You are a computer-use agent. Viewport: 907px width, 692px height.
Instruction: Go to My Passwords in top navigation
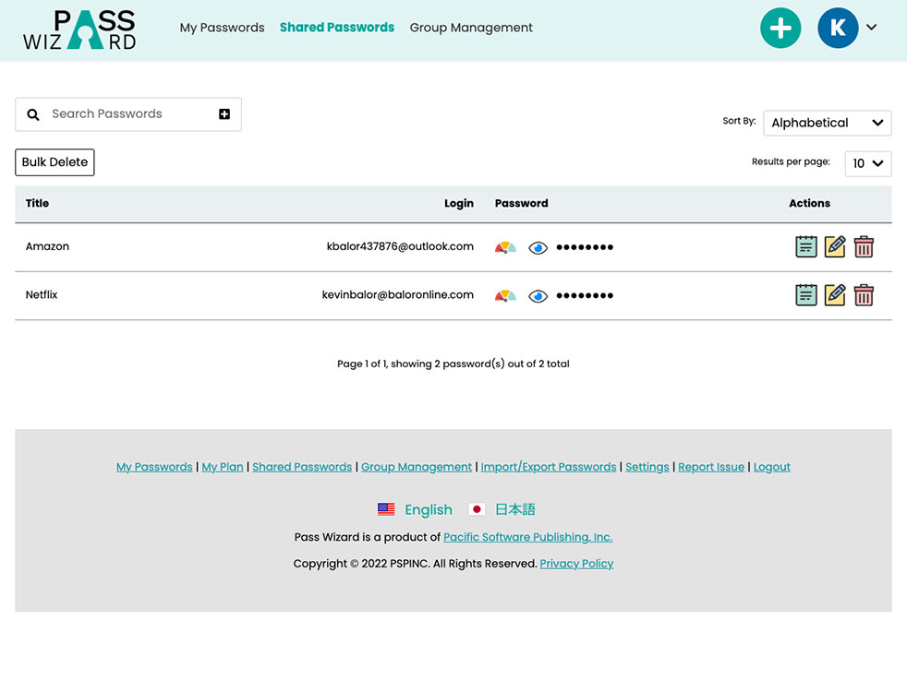pyautogui.click(x=222, y=28)
